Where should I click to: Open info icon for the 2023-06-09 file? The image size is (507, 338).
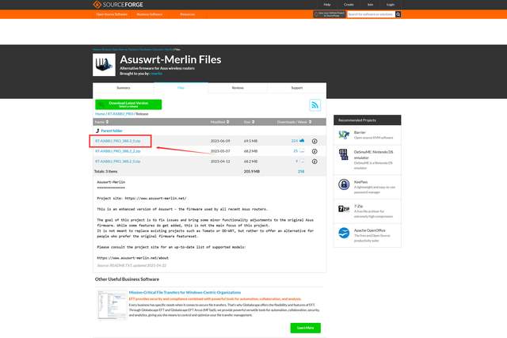tap(314, 141)
